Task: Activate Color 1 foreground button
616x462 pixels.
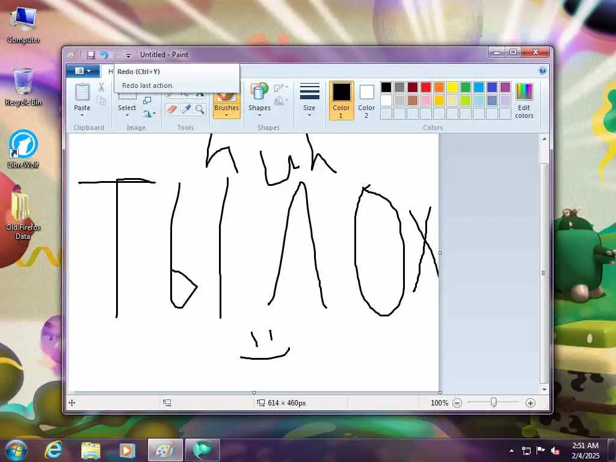Action: 341,100
